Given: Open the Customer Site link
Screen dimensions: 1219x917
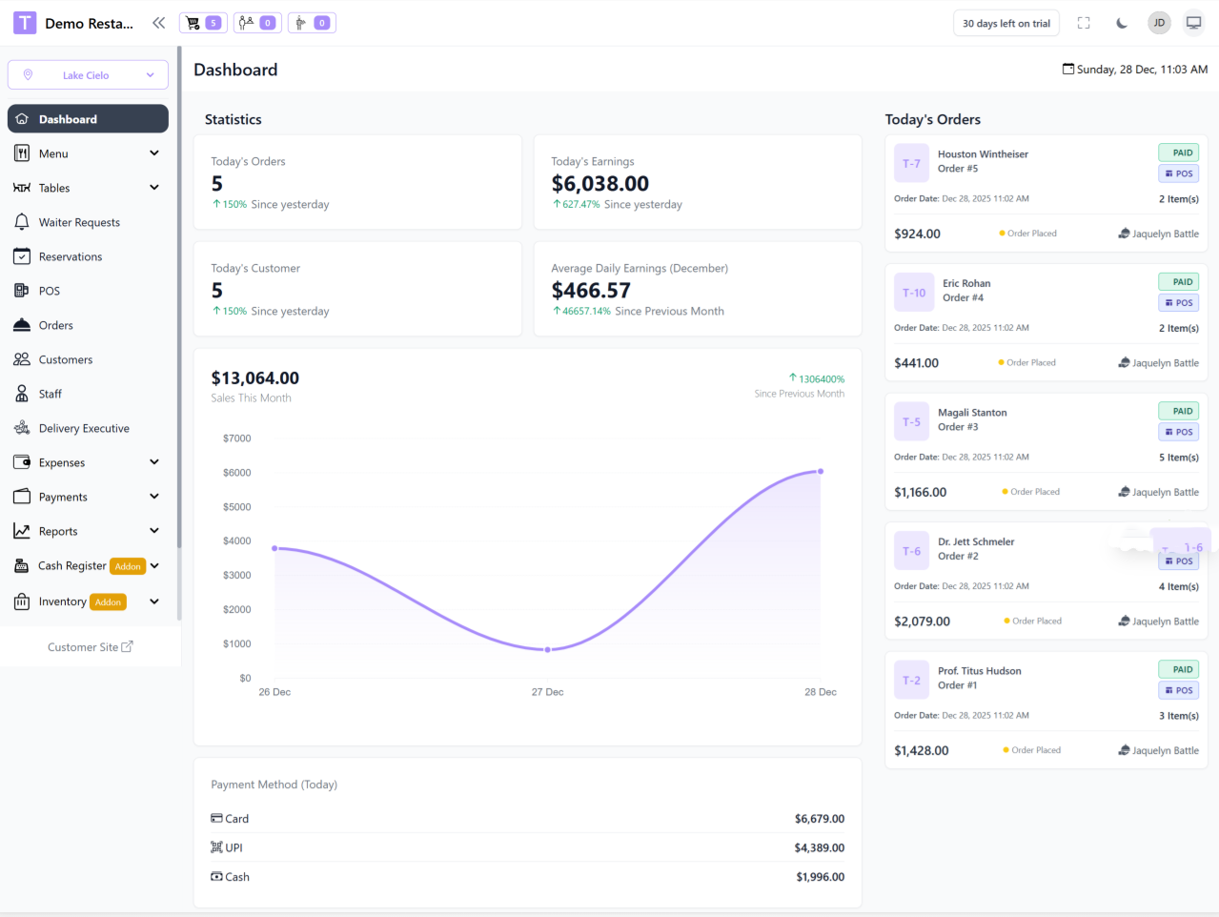Looking at the screenshot, I should click(x=90, y=647).
